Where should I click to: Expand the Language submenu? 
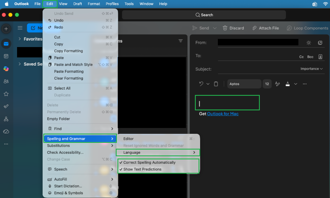(x=158, y=152)
